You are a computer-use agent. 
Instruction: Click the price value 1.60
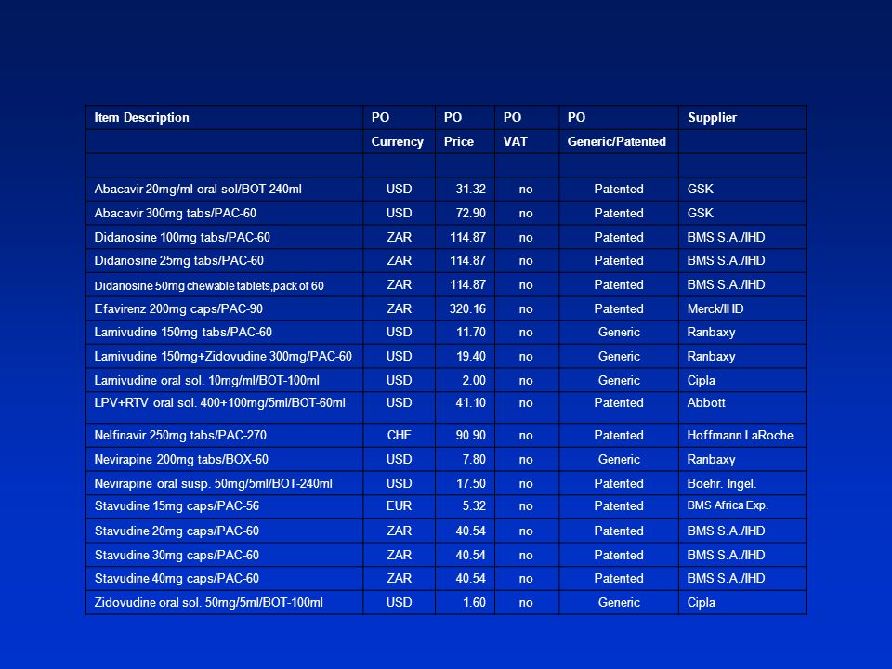(x=474, y=602)
